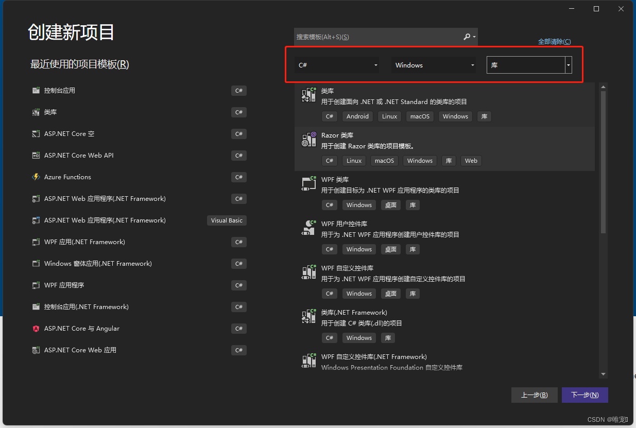Select the 类库(.NET Framework) template title
The image size is (636, 428).
click(x=354, y=312)
